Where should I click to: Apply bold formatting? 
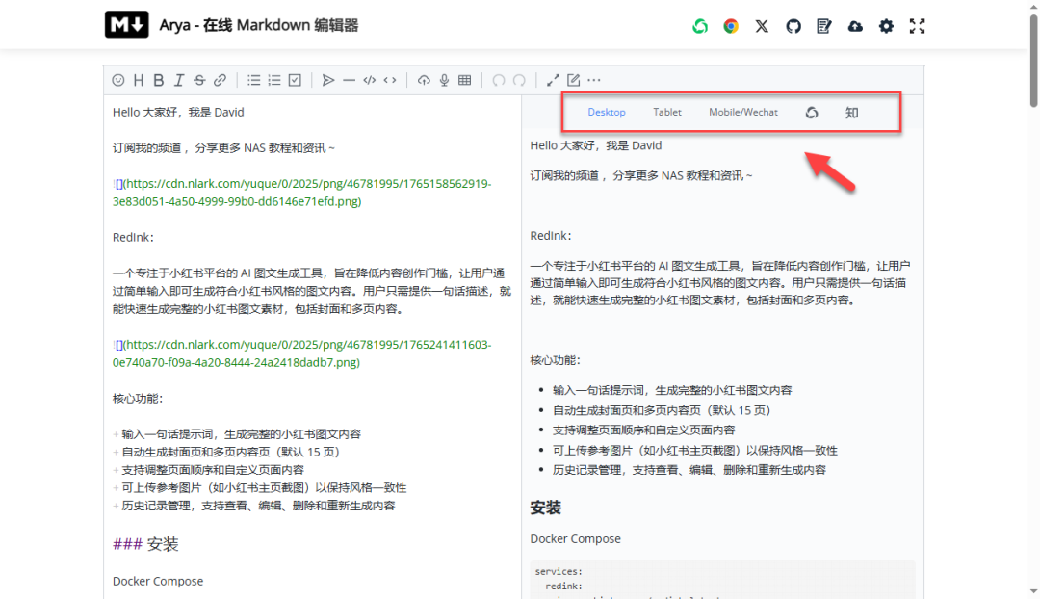pos(159,80)
